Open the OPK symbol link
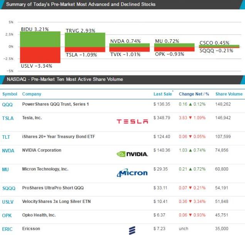The height and width of the screenshot is (235, 245). tap(7, 215)
